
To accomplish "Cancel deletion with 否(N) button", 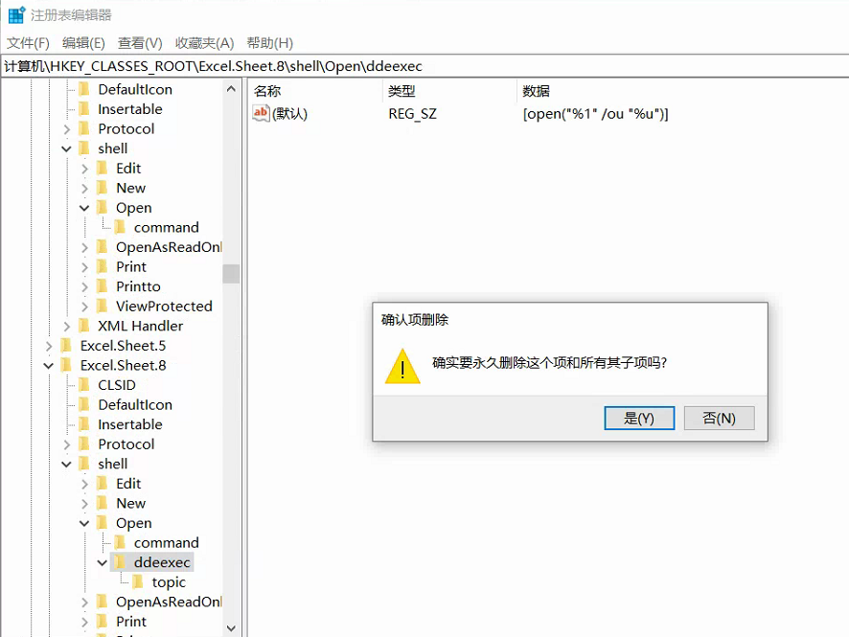I will pyautogui.click(x=719, y=418).
